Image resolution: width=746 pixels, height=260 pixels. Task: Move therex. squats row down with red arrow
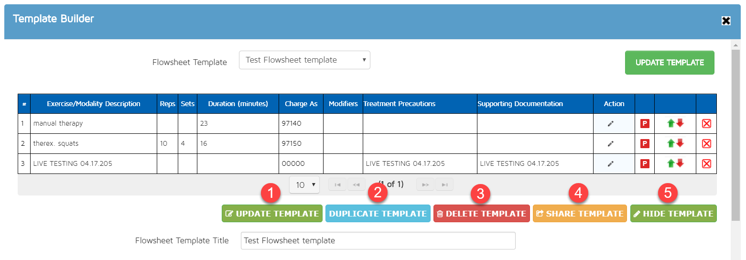[680, 143]
